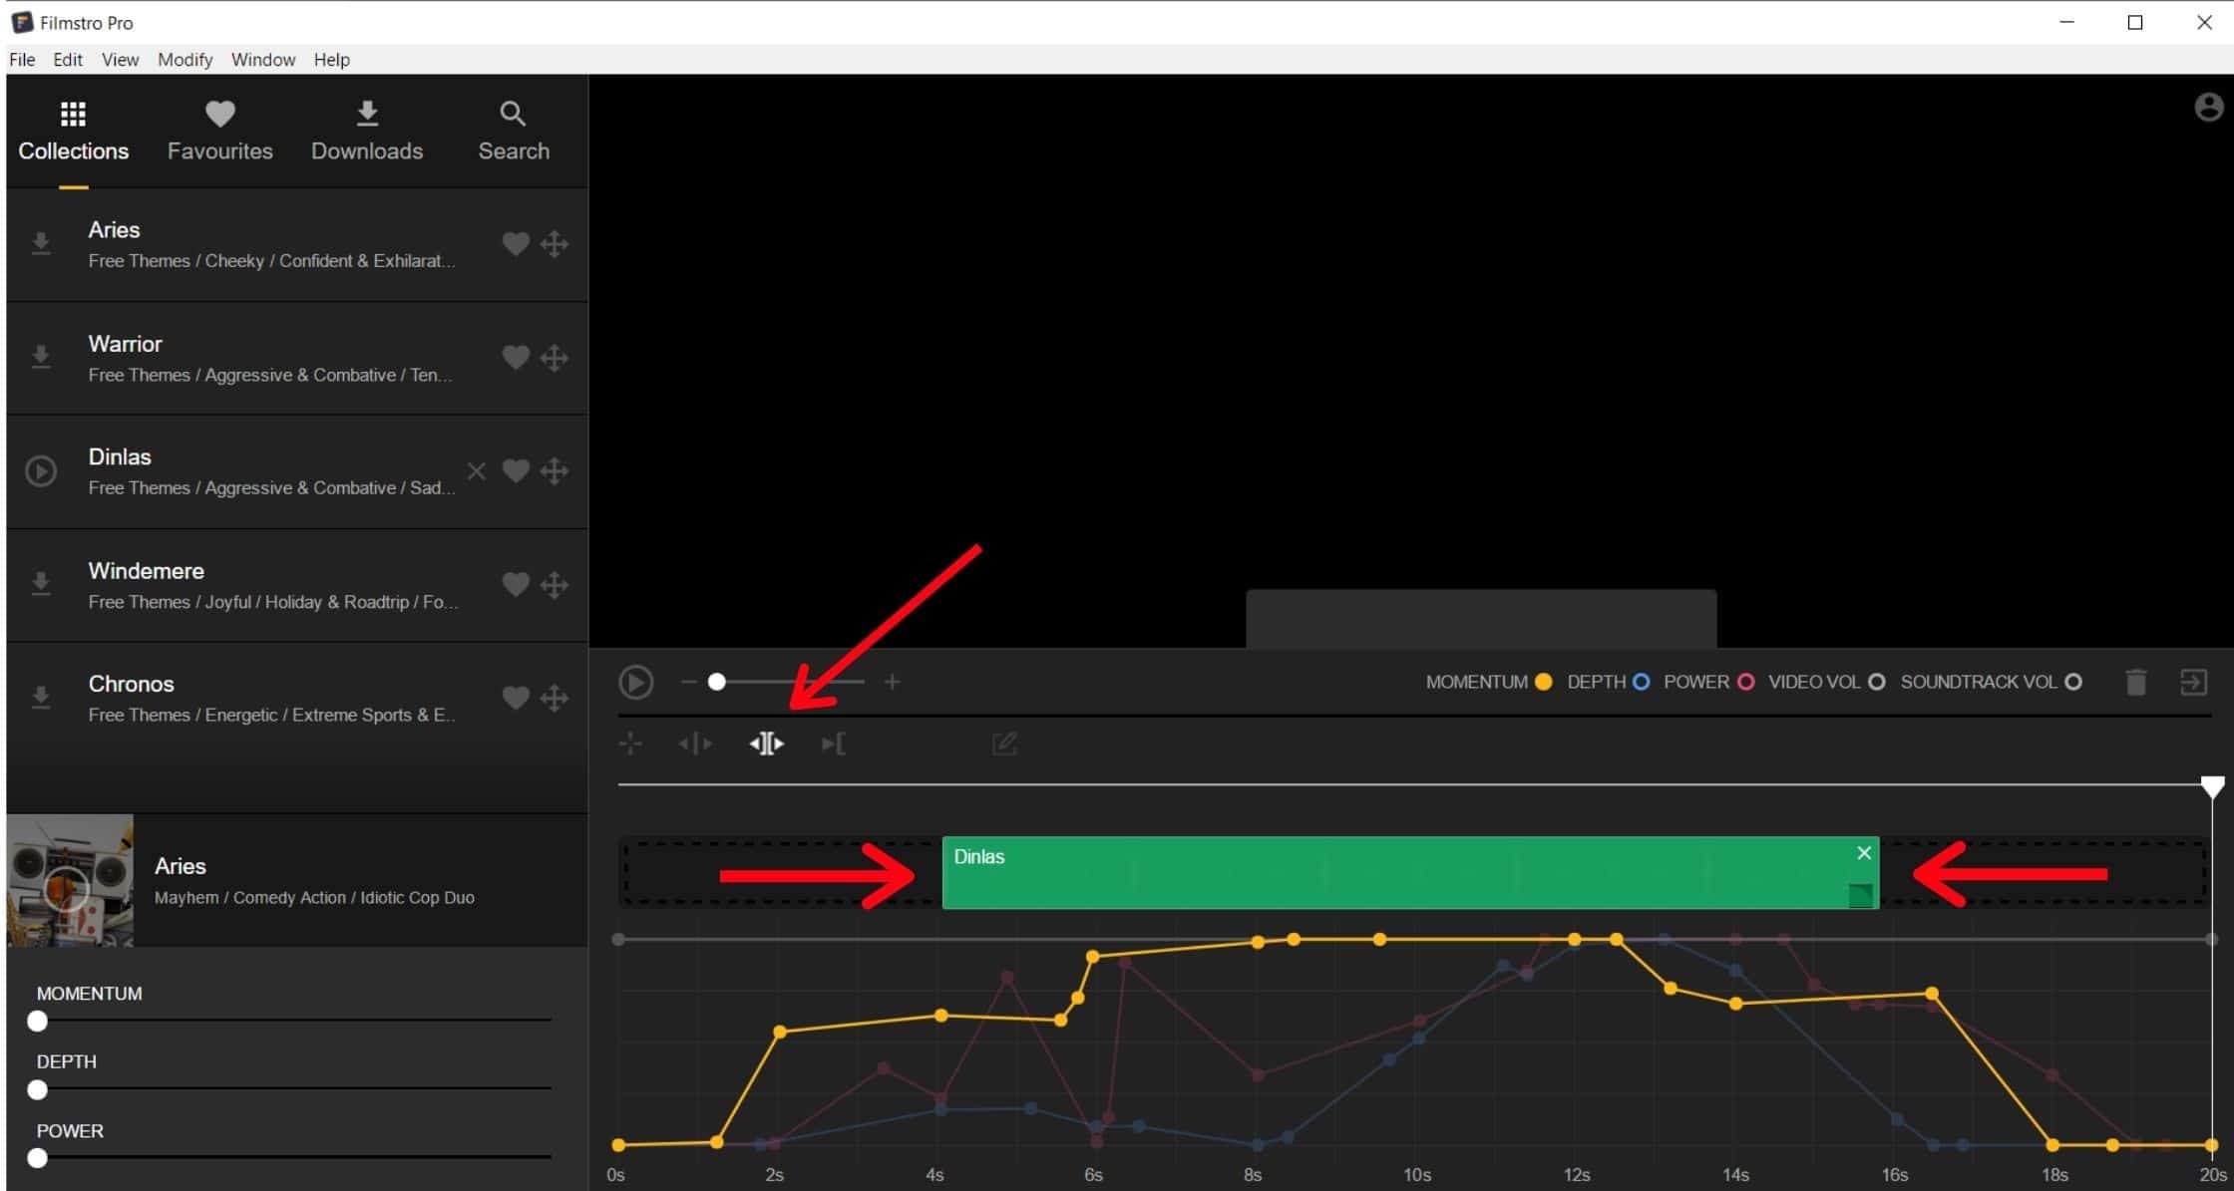The height and width of the screenshot is (1191, 2234).
Task: Click the trash icon above timeline
Action: (2135, 683)
